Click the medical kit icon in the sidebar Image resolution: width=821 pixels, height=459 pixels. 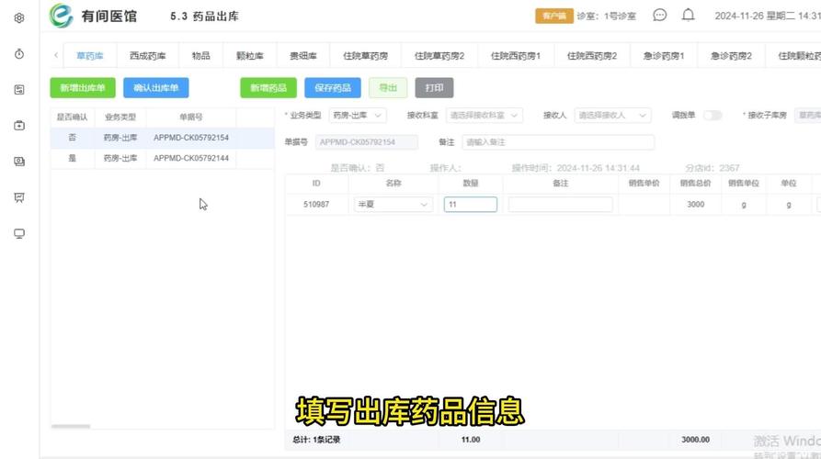click(19, 126)
